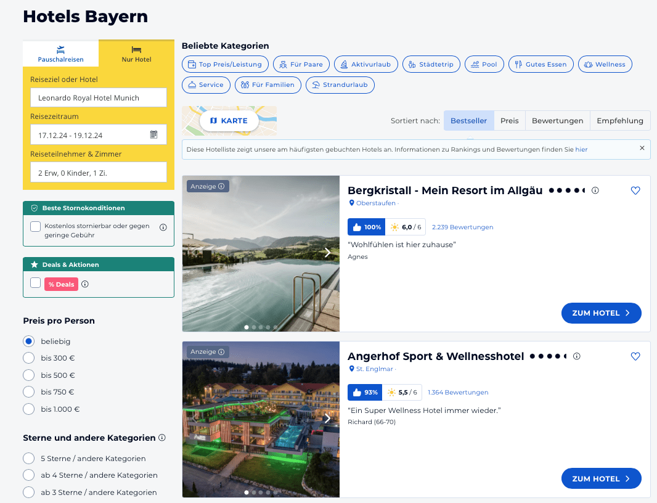Open the KARTE map view

click(x=229, y=121)
